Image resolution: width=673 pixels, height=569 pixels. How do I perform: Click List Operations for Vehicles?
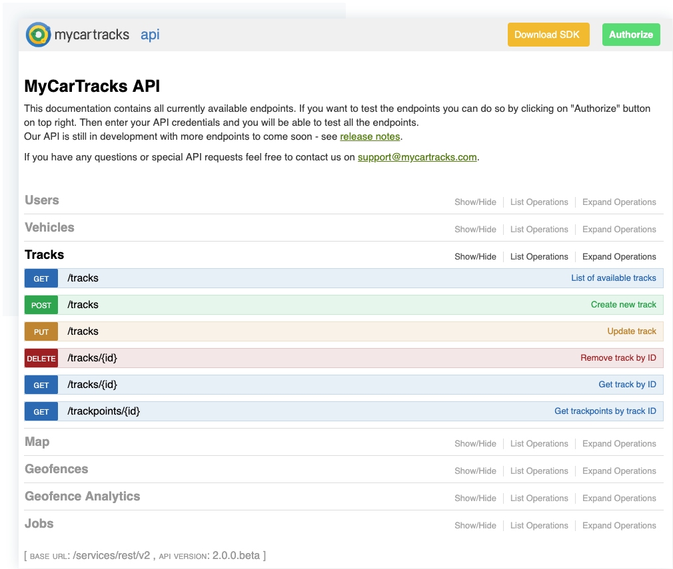(x=539, y=230)
